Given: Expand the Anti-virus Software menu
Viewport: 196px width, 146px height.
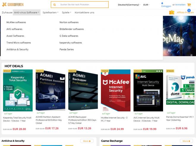Looking at the screenshot, I should [27, 12].
